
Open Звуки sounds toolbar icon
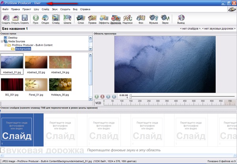(x=165, y=19)
